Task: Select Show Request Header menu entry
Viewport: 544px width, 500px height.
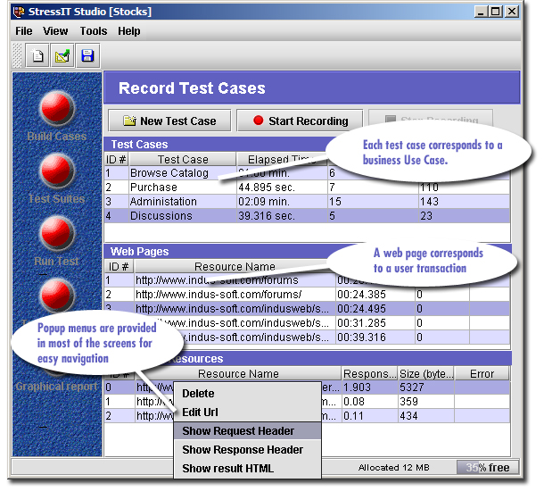Action: click(x=238, y=431)
